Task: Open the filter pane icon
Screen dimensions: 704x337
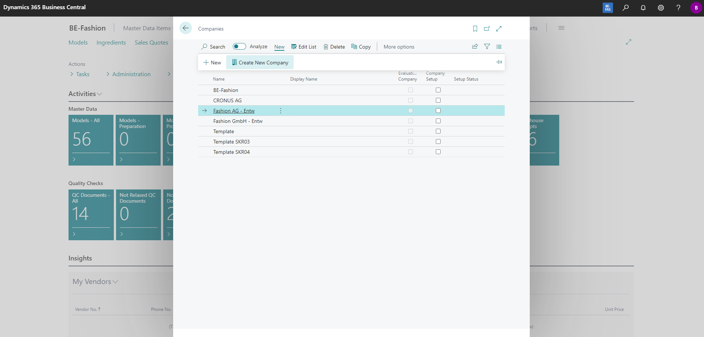Action: 487,46
